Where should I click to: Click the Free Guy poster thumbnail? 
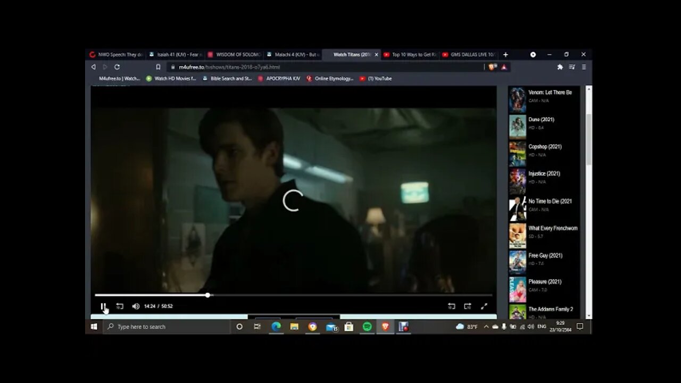click(517, 262)
